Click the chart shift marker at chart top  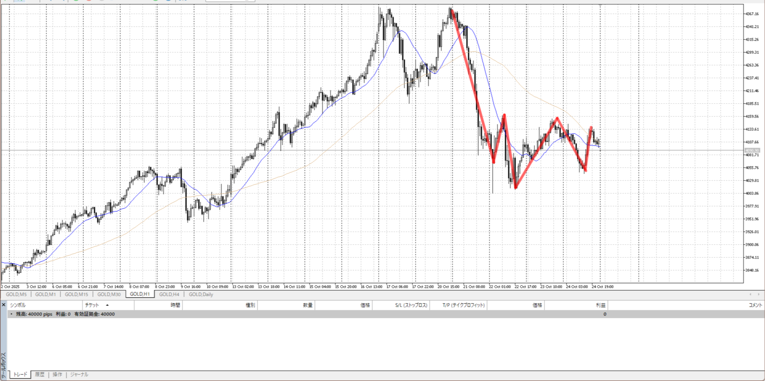(x=600, y=5)
